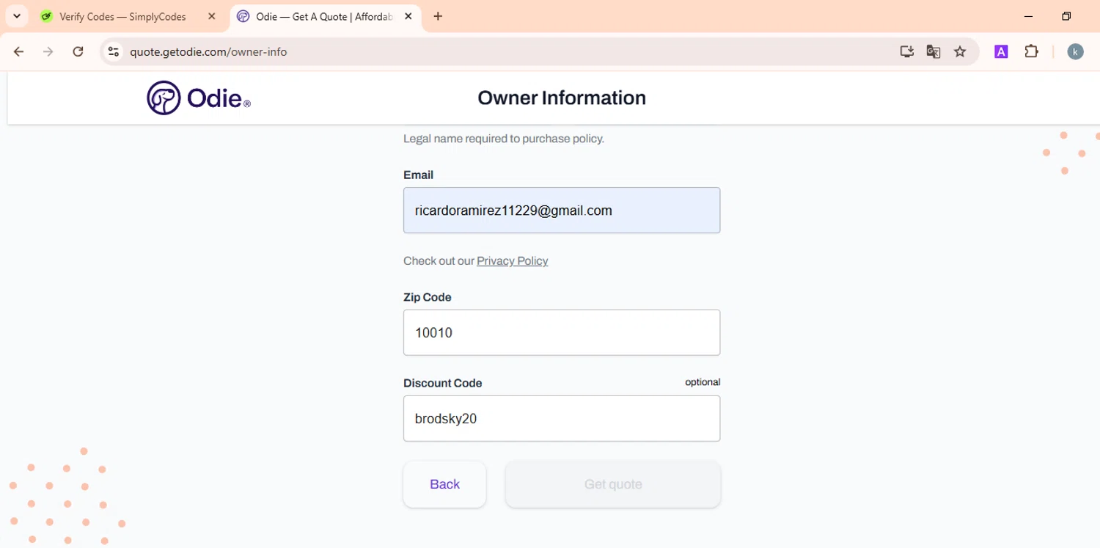Restore down the browser window
Viewport: 1100px width, 548px height.
(x=1066, y=16)
